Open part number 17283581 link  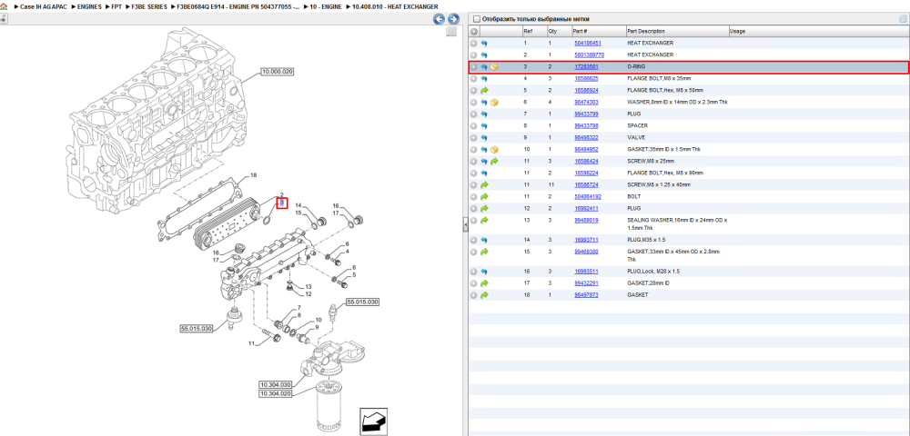click(x=586, y=67)
